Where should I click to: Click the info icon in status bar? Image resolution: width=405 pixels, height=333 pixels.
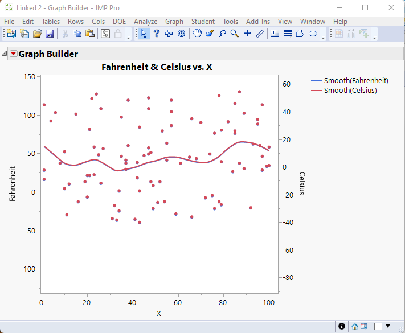pyautogui.click(x=342, y=326)
